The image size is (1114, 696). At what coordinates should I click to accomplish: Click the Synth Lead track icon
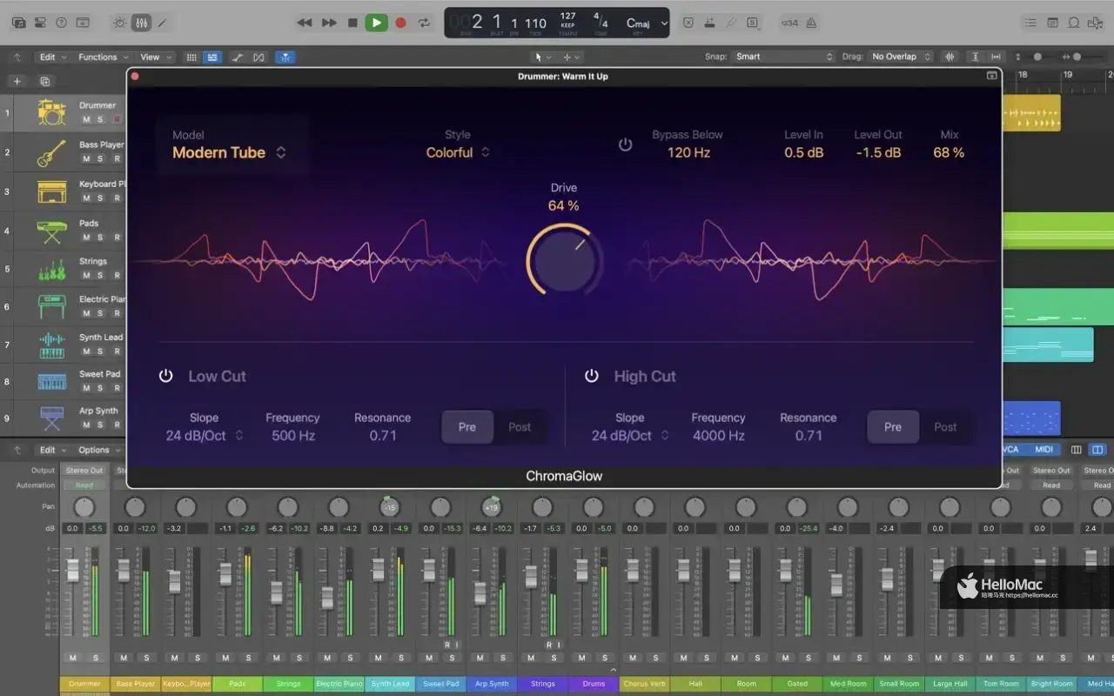pyautogui.click(x=52, y=345)
